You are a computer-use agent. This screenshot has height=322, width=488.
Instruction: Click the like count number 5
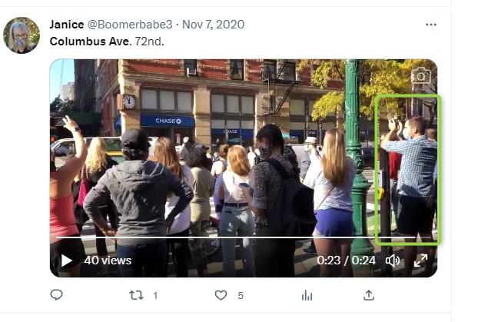[241, 295]
